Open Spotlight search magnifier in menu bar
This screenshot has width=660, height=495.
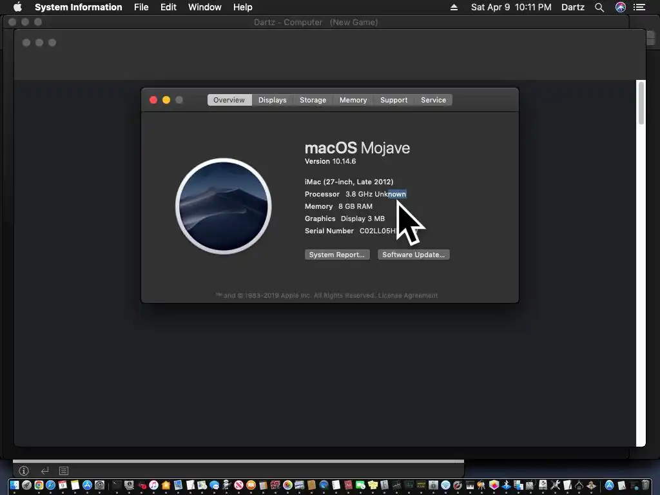click(x=599, y=7)
